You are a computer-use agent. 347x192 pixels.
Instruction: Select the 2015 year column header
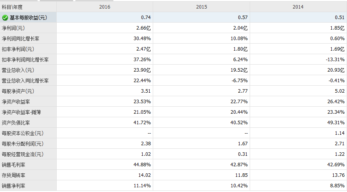[202, 7]
